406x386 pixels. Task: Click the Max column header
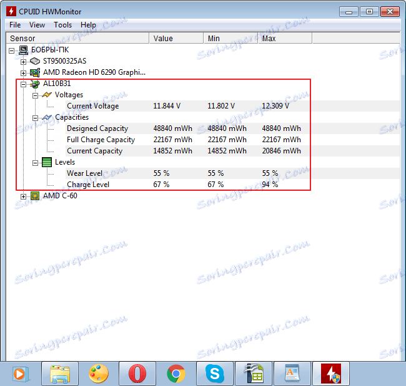coord(285,38)
